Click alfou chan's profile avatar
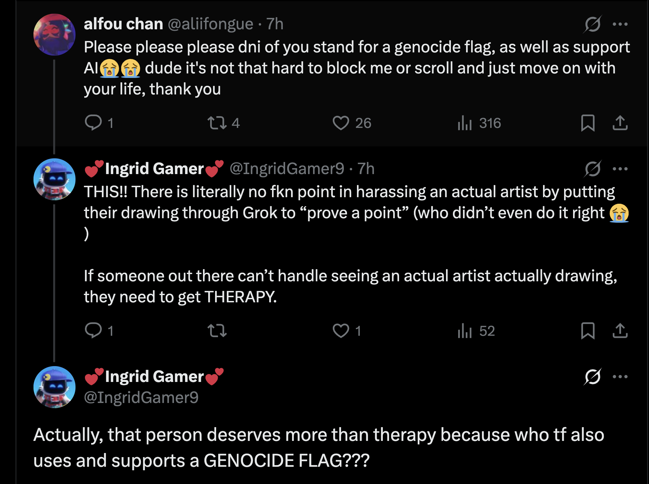Image resolution: width=649 pixels, height=484 pixels. pos(54,34)
